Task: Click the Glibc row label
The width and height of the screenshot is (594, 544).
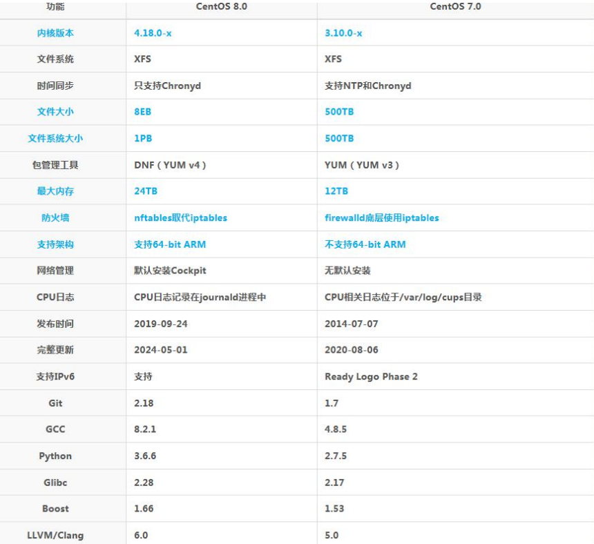Action: (x=55, y=483)
